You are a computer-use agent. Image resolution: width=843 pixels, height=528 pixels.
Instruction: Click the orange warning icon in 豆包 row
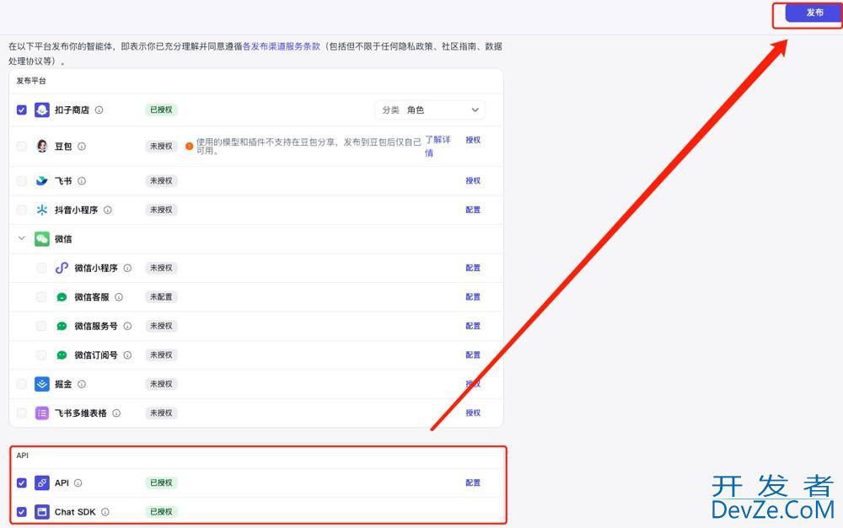[189, 146]
